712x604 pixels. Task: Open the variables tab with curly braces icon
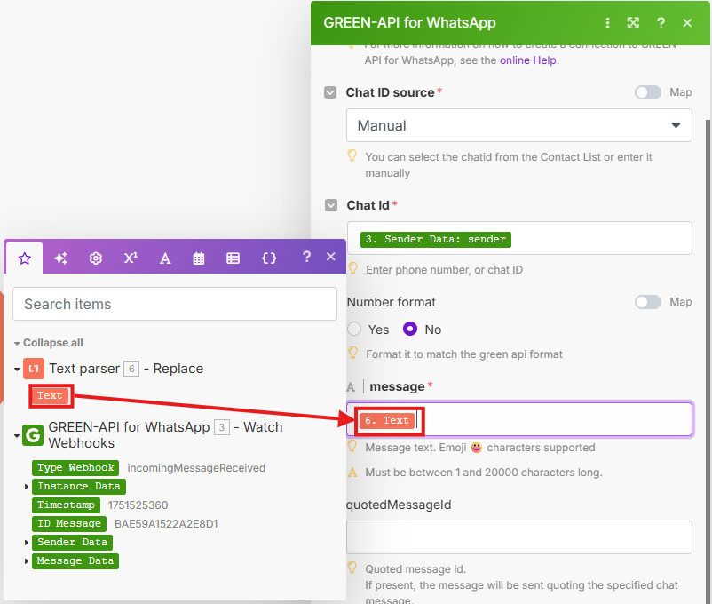point(266,258)
